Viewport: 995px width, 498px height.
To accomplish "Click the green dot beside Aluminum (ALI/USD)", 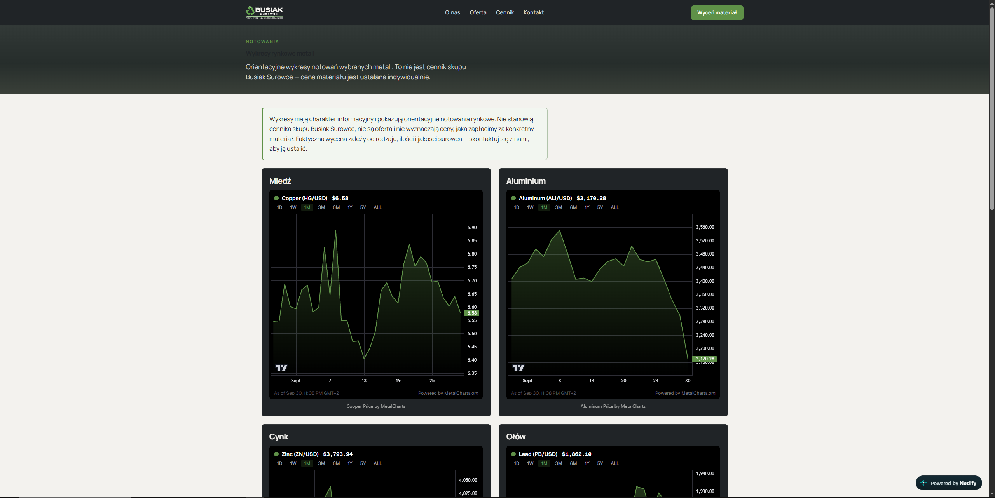I will click(513, 198).
